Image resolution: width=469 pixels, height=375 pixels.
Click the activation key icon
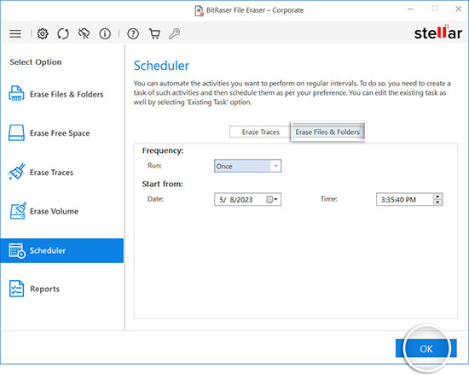(174, 33)
